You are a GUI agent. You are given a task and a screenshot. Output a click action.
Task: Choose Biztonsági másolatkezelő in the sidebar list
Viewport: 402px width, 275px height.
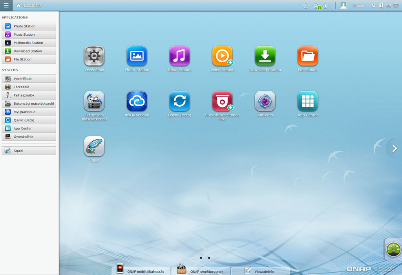29,104
